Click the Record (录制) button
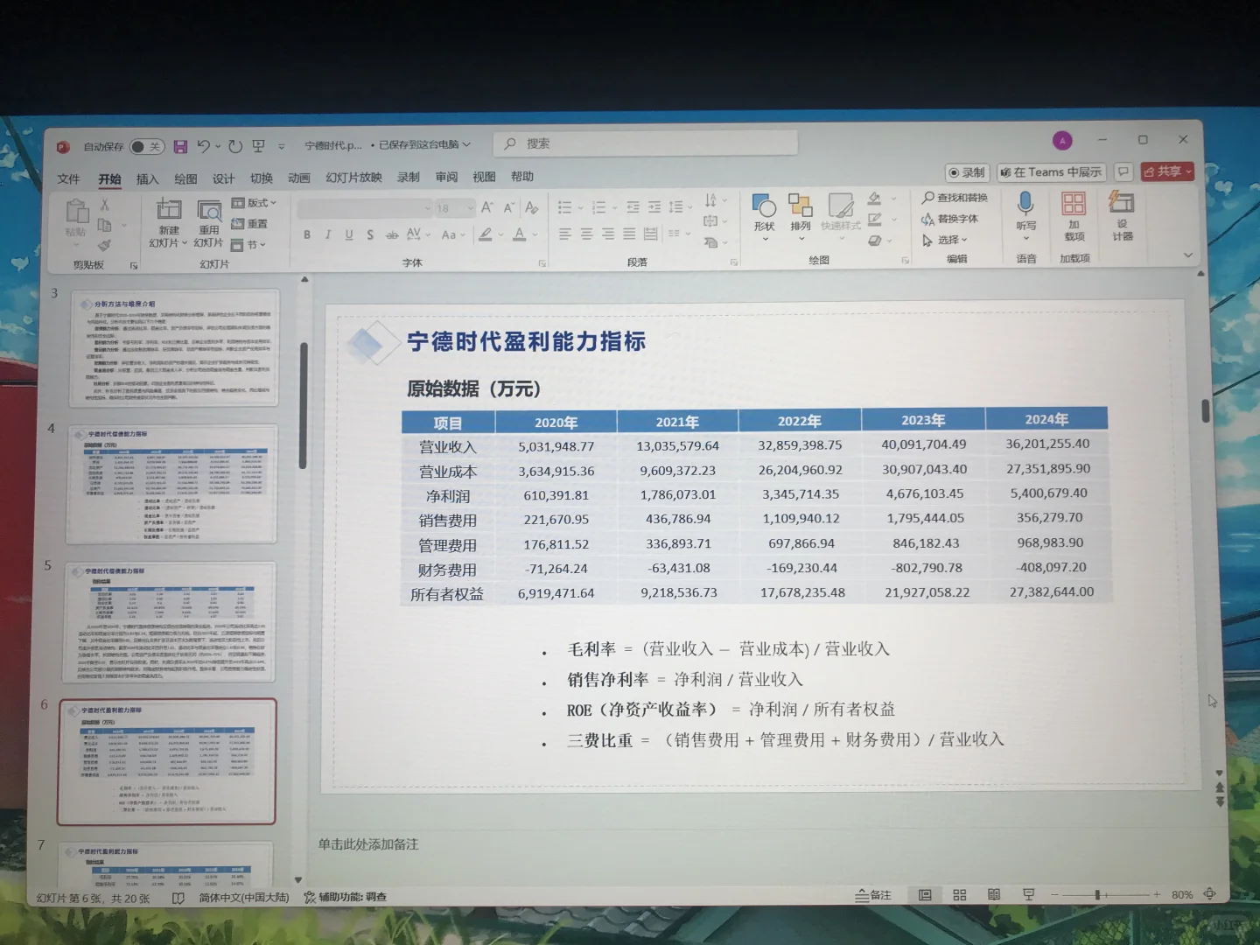This screenshot has height=945, width=1260. [x=966, y=172]
